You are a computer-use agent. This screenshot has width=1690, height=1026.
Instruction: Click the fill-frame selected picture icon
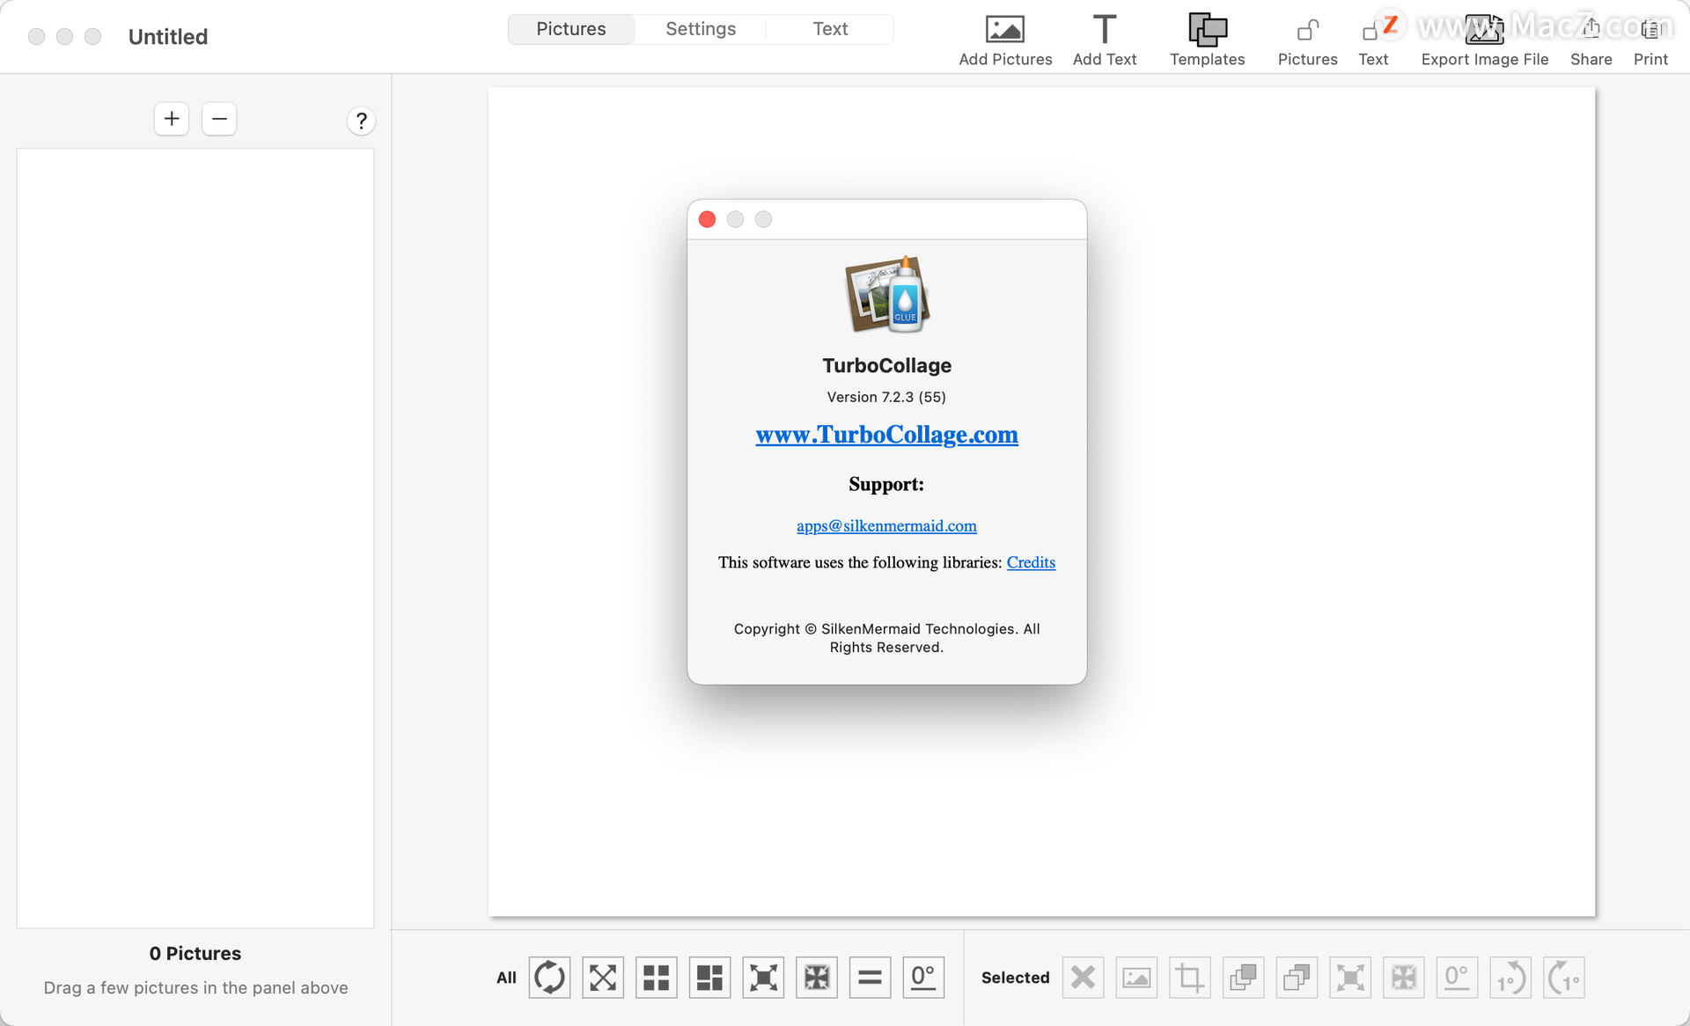(x=1404, y=977)
